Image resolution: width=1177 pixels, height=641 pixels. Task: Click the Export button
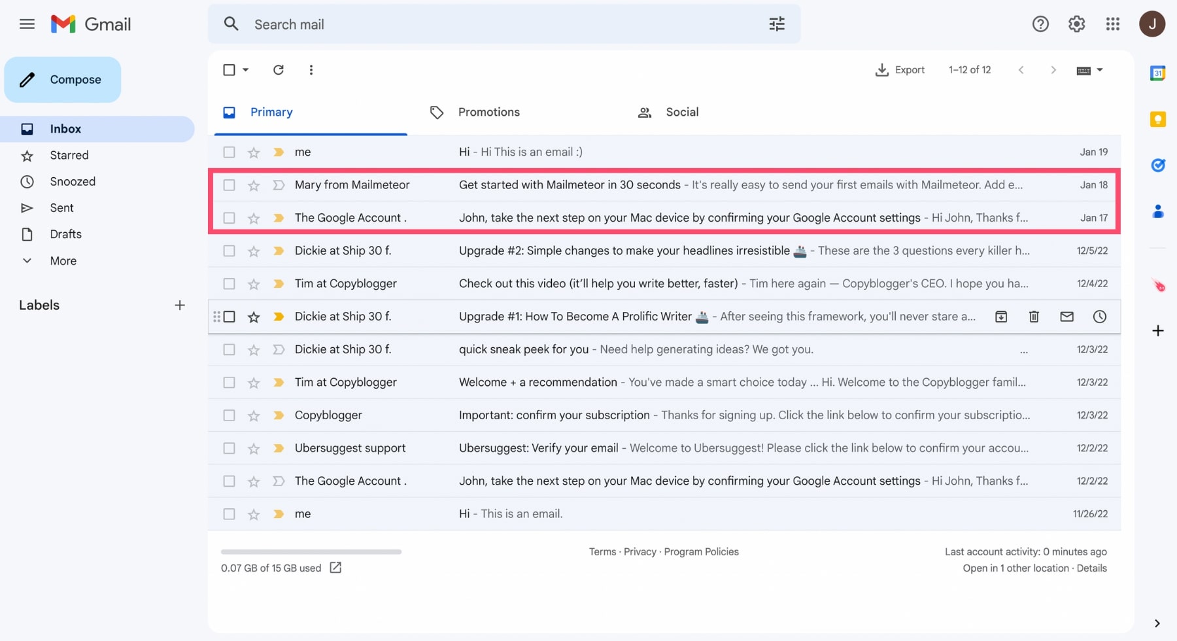click(x=900, y=70)
